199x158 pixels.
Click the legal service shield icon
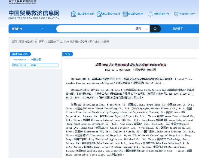176,14
